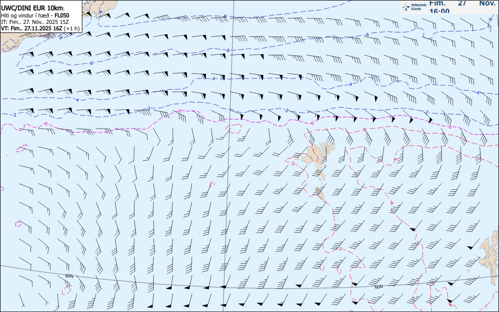Click the 'VT: Fim.. 27.11.2025 16Z' valid time line
The height and width of the screenshot is (312, 499).
click(x=40, y=28)
